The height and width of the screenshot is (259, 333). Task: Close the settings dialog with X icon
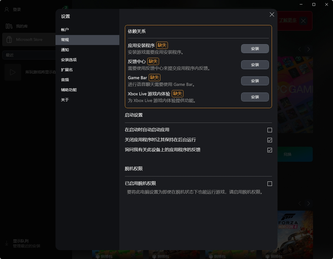272,14
